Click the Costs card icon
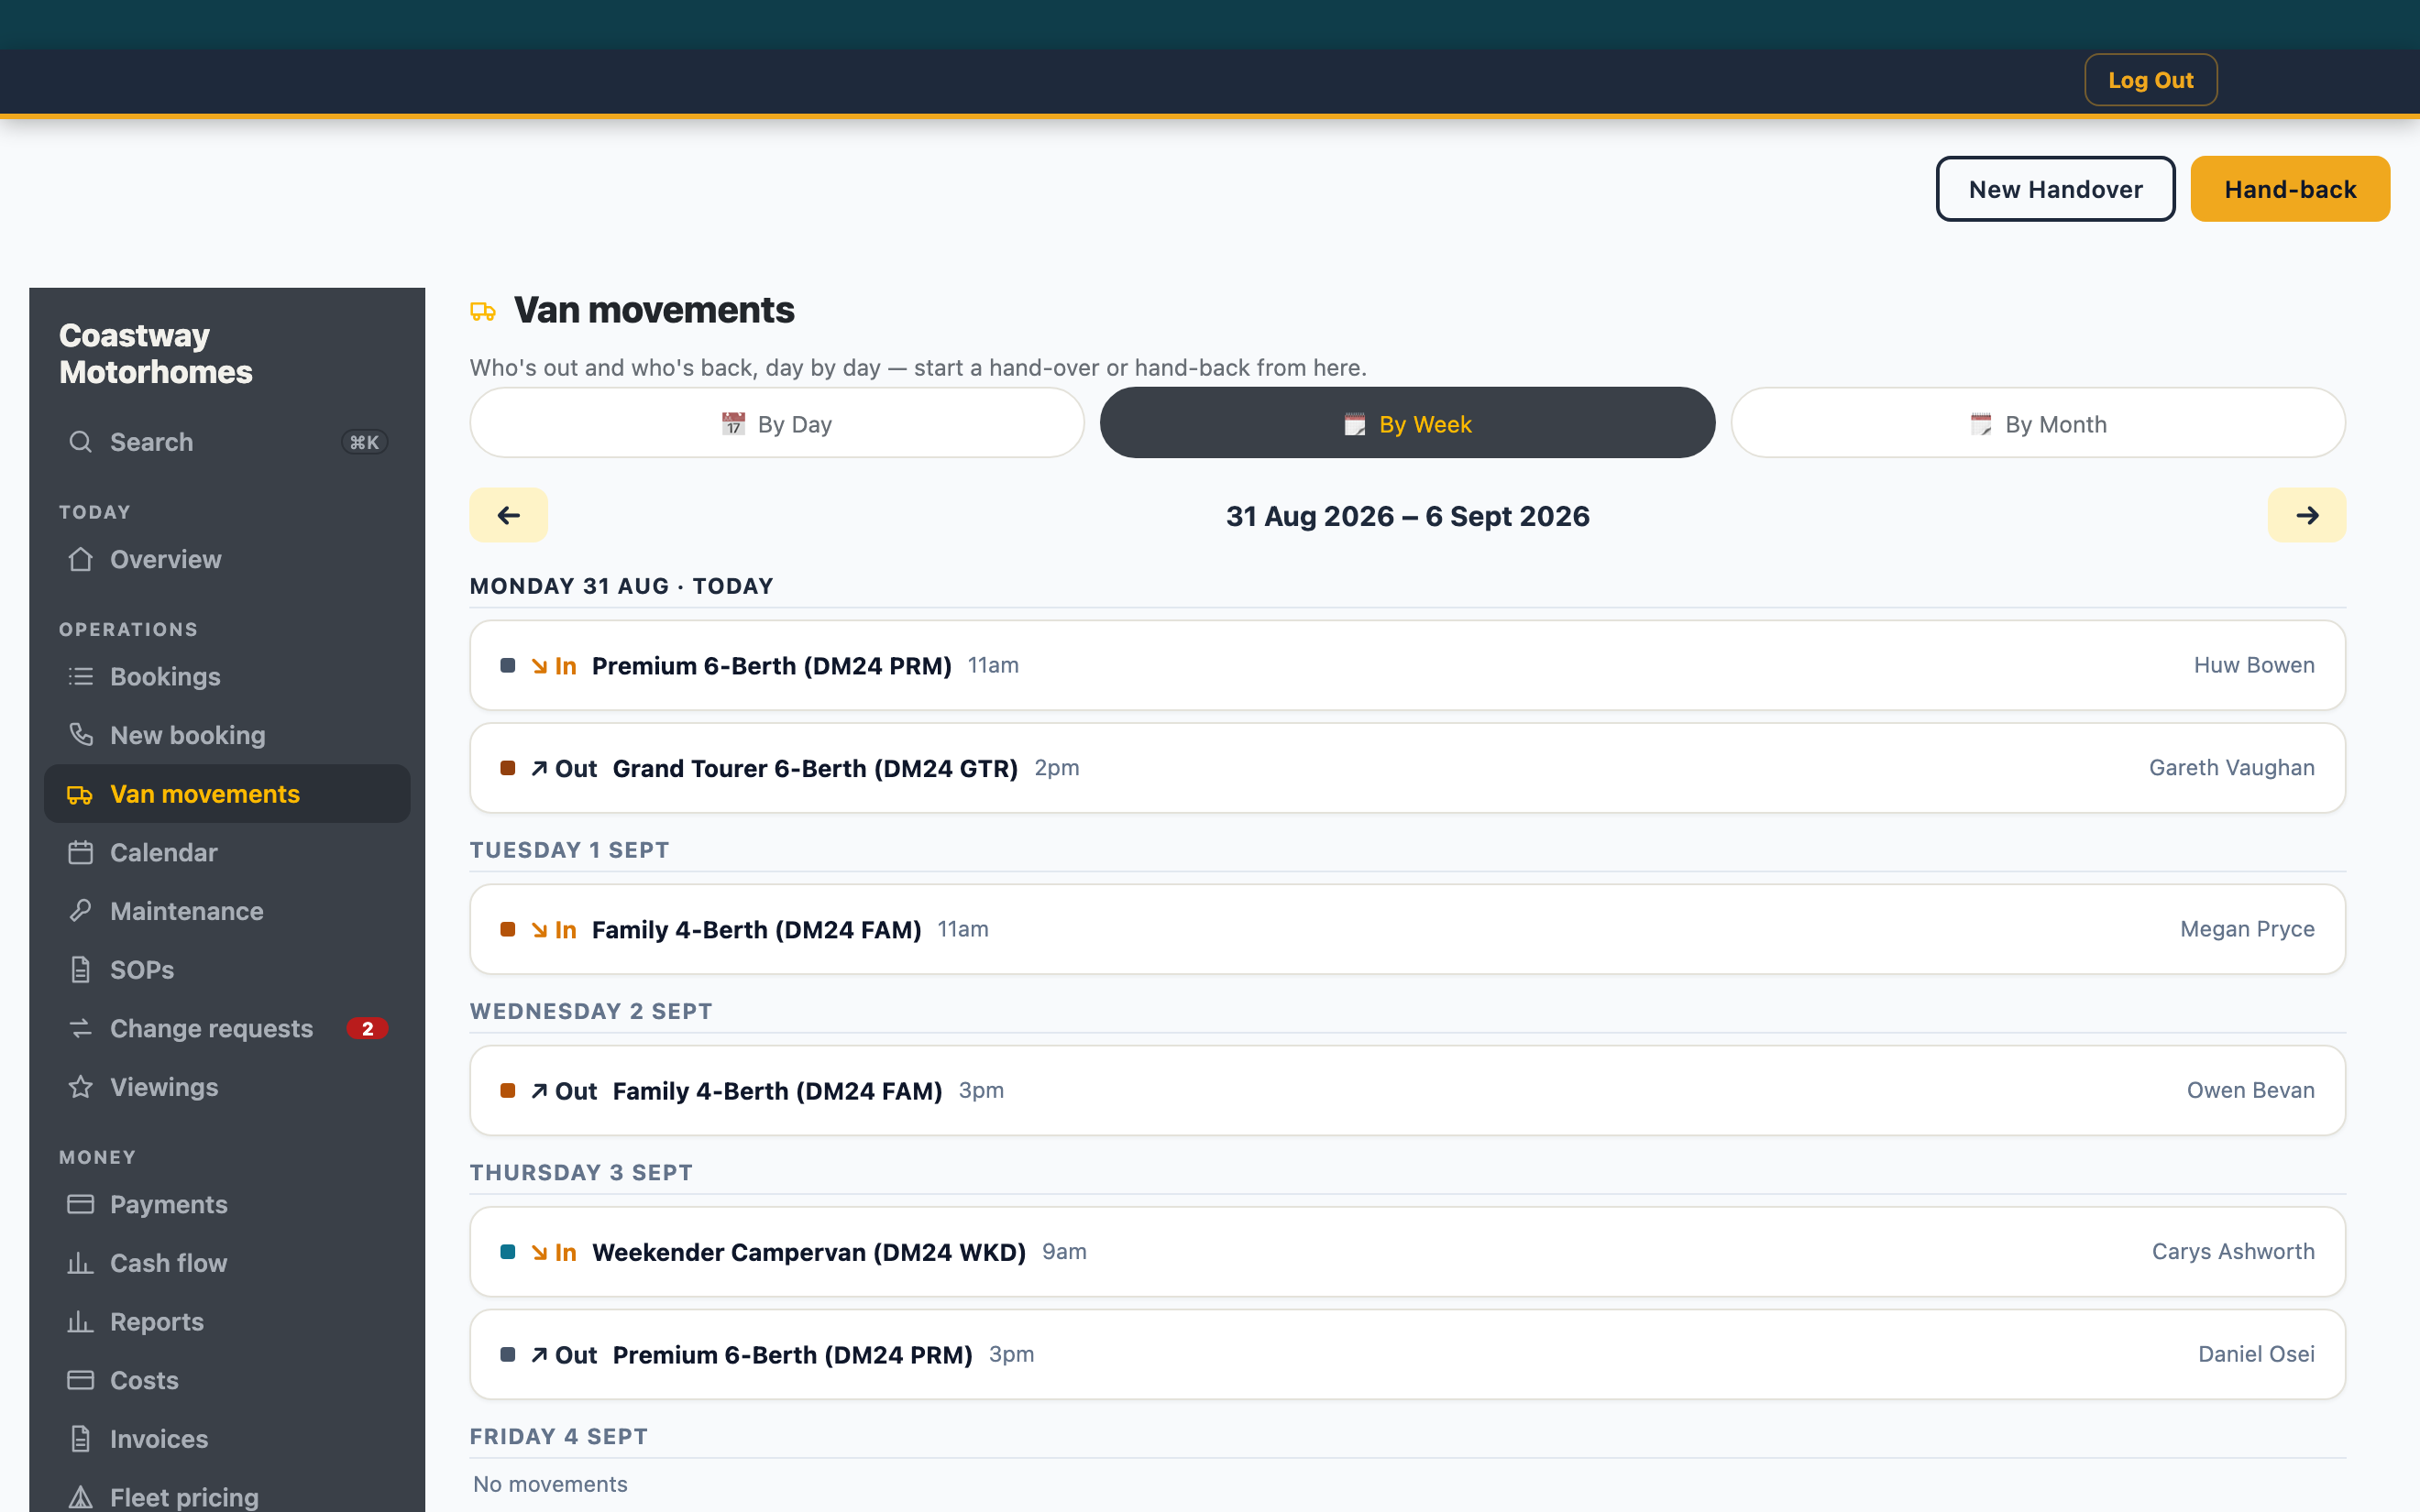The width and height of the screenshot is (2420, 1512). (80, 1380)
